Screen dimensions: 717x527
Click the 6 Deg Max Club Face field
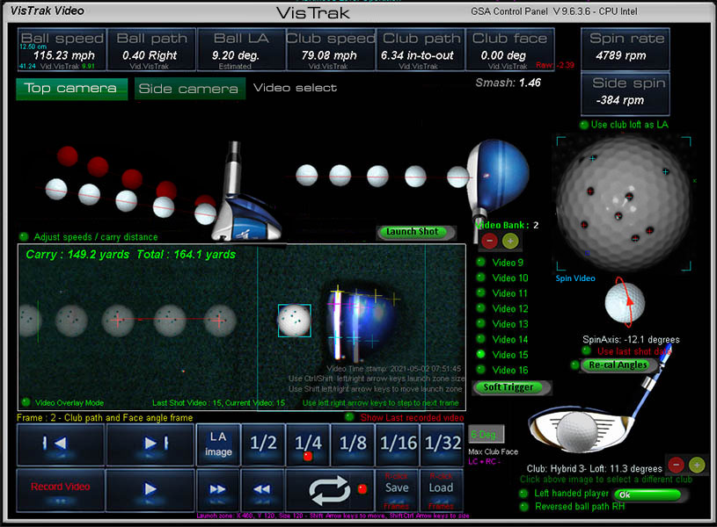pos(487,434)
